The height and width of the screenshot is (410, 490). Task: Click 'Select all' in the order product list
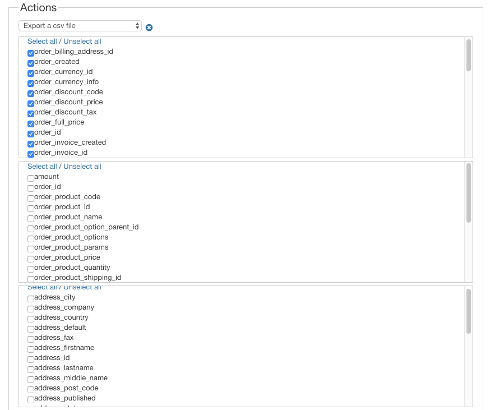pos(42,167)
